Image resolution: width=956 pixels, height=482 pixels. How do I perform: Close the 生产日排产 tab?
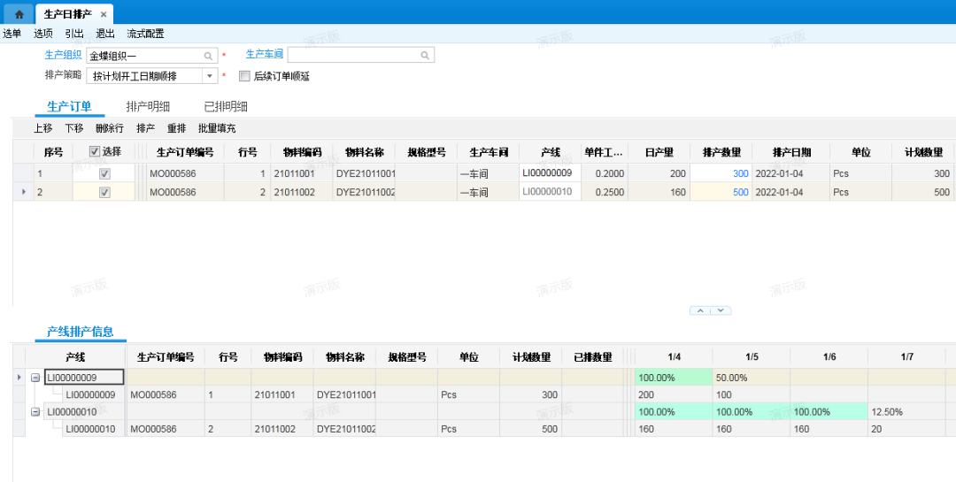(x=104, y=14)
